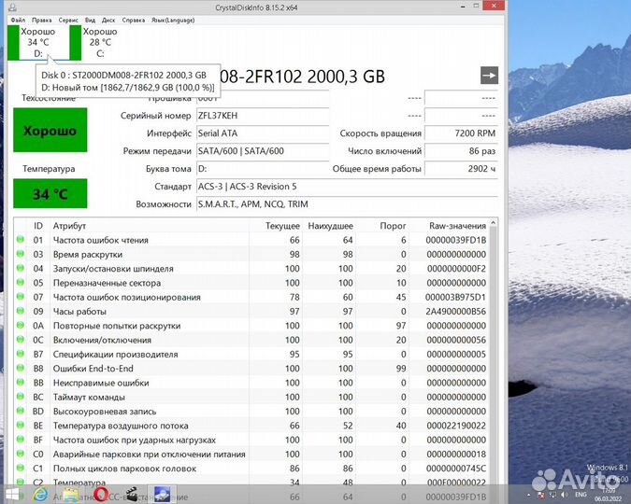
Task: Select the attribute text Переназначенные сектора
Action: [107, 283]
